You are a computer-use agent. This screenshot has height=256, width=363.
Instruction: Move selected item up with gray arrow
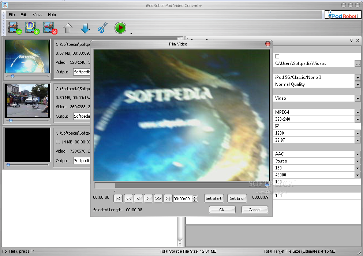(x=68, y=28)
